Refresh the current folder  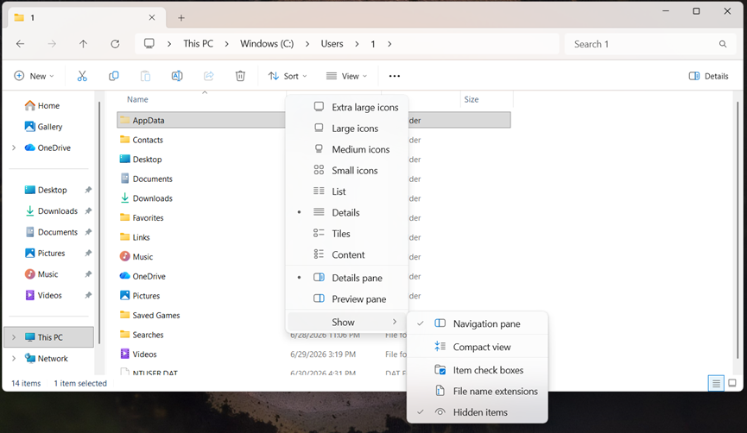point(115,44)
